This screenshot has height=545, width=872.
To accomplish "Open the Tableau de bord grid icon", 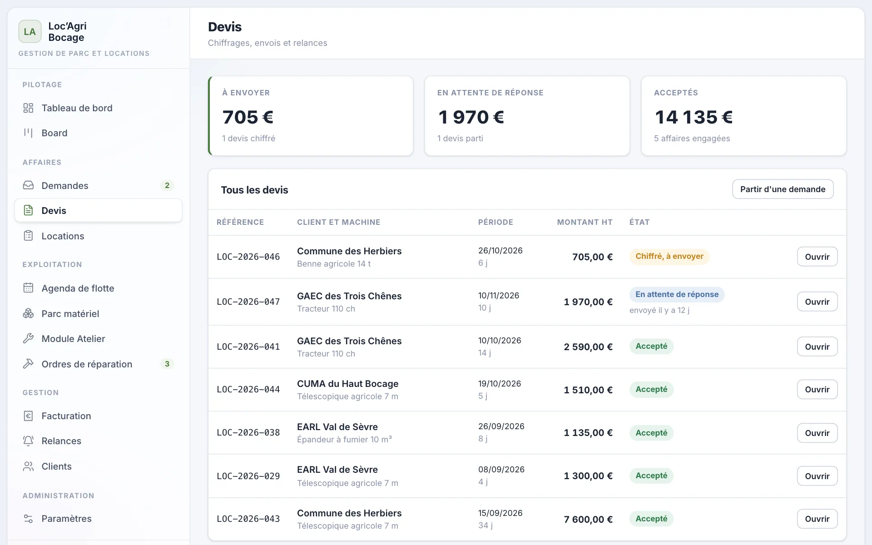I will tap(28, 108).
